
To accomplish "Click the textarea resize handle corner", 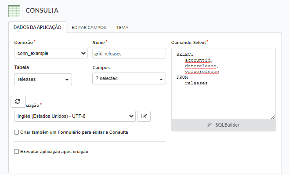I will click(273, 117).
